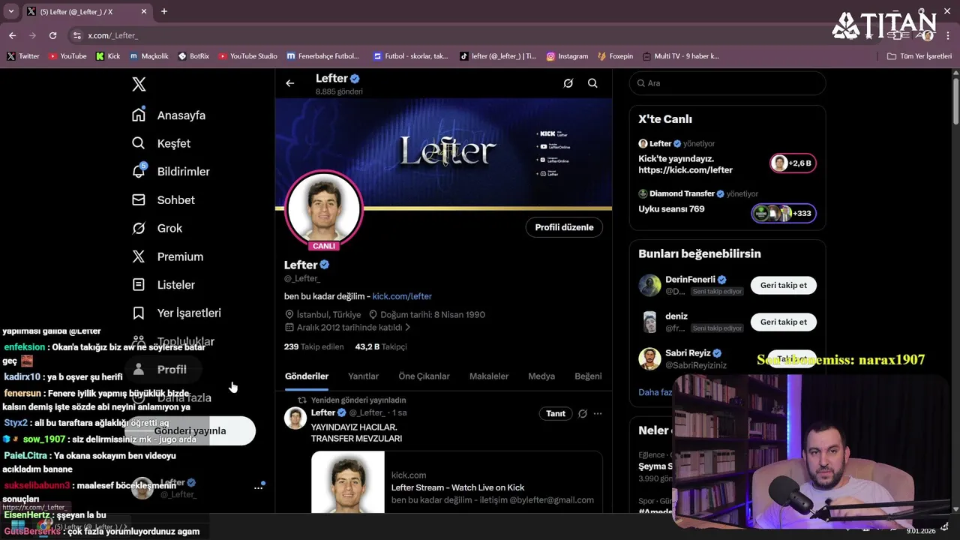
Task: Open Fenerbahçe Futbol bookmark
Action: click(323, 56)
